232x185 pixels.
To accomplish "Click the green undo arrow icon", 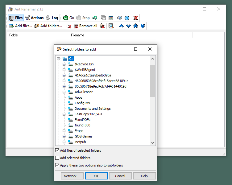I will click(x=95, y=18).
